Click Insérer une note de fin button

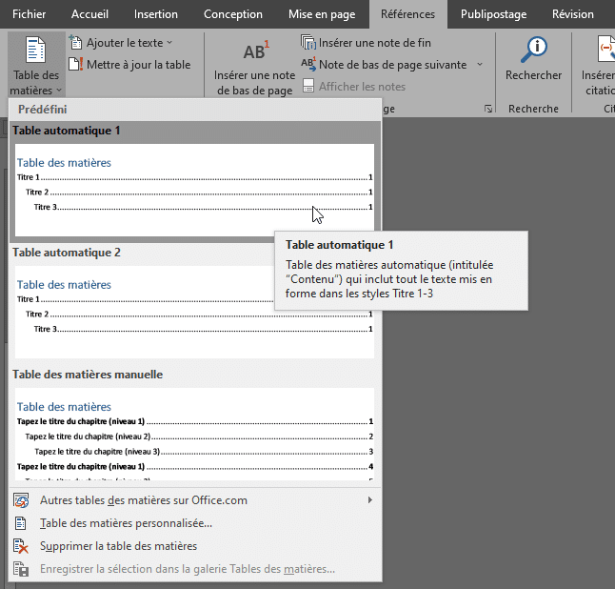[x=366, y=42]
